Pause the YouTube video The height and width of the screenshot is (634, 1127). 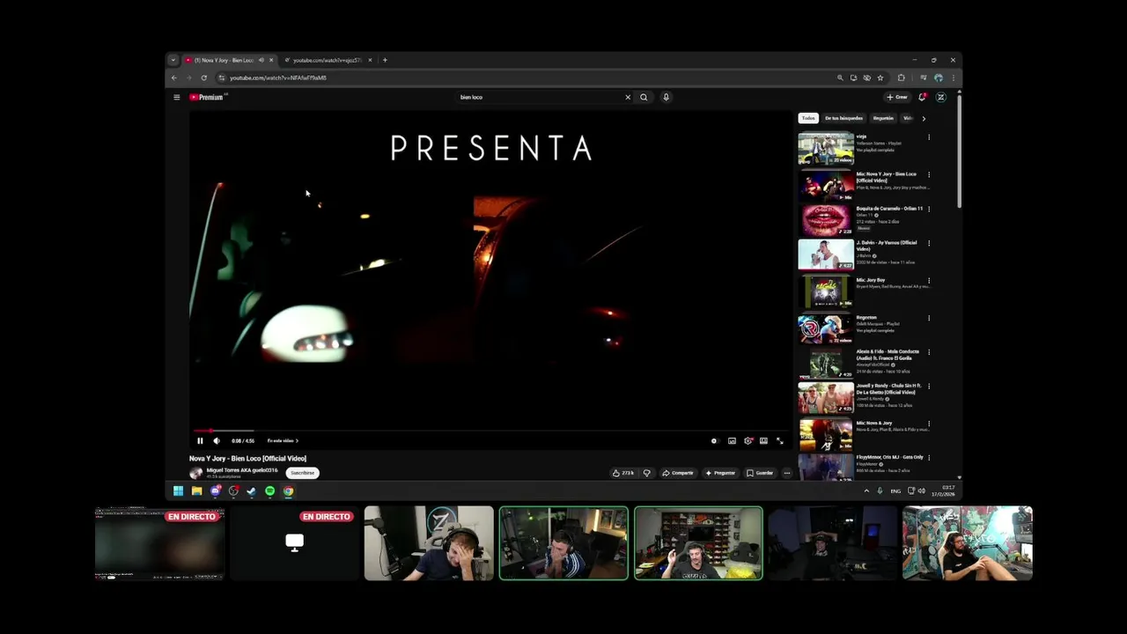tap(200, 441)
